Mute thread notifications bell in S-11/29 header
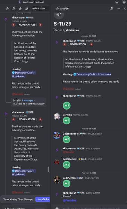 click(x=112, y=8)
